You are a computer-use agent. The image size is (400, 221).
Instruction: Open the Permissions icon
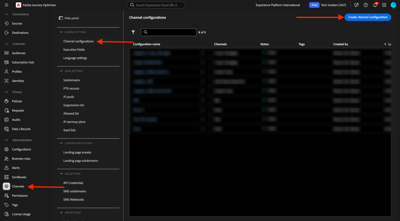6,195
